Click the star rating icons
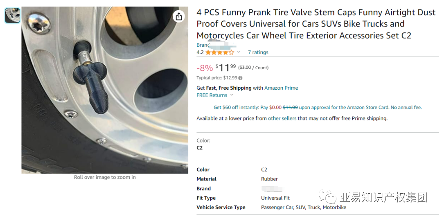 coord(220,52)
